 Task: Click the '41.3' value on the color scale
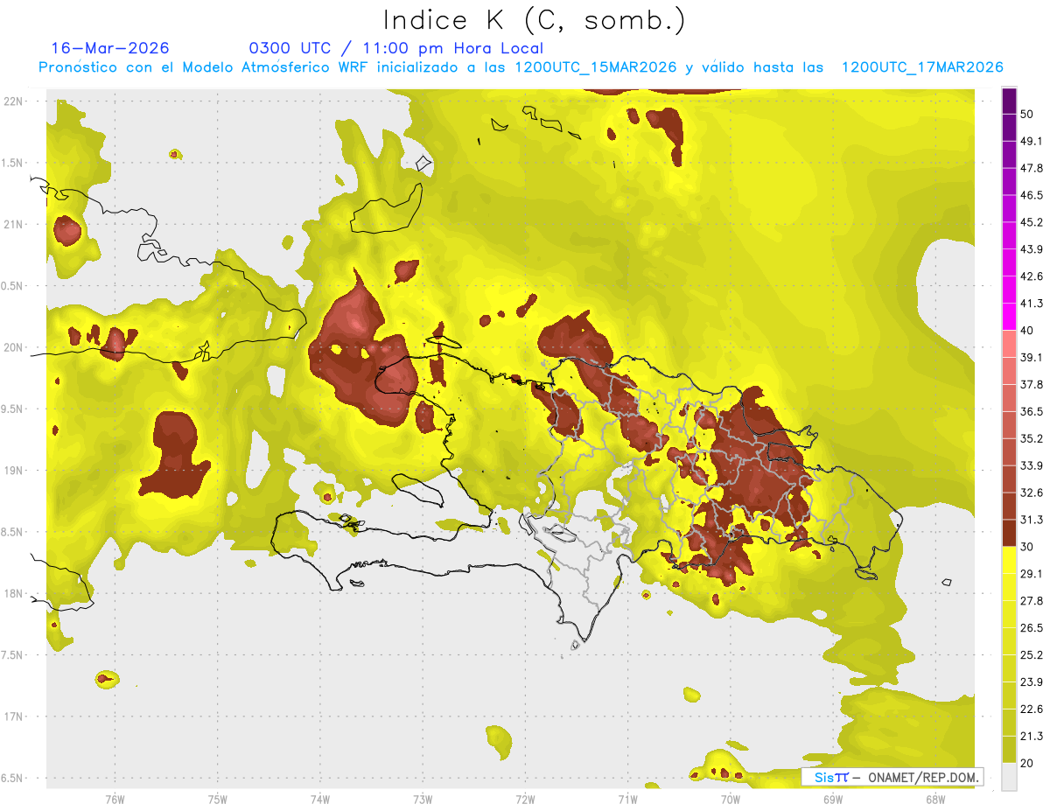(1032, 304)
